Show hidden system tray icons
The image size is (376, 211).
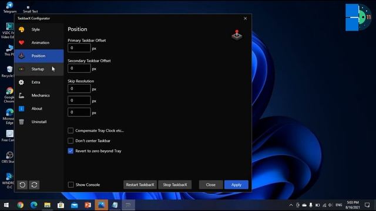[291, 205]
